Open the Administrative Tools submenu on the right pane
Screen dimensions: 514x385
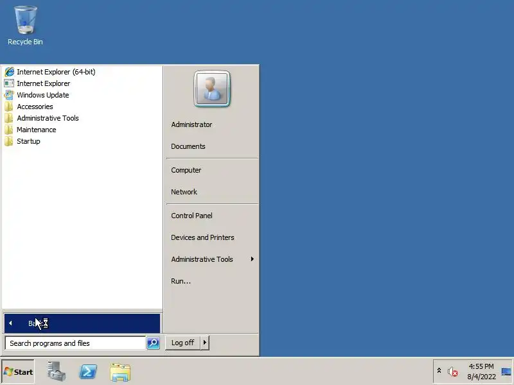(212, 259)
